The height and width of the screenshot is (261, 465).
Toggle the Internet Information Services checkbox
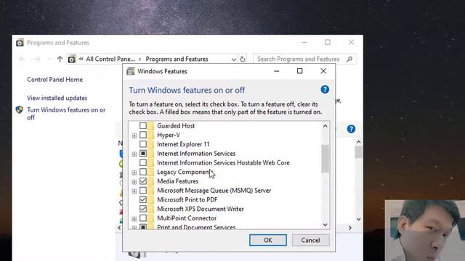click(x=143, y=153)
